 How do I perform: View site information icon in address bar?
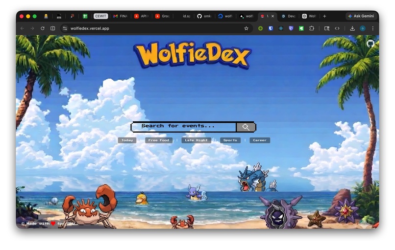click(65, 28)
